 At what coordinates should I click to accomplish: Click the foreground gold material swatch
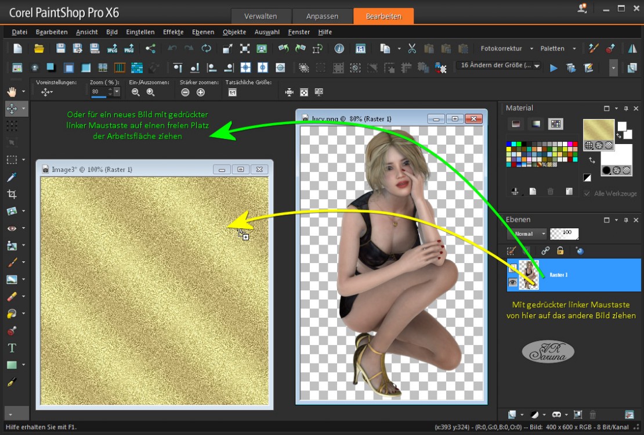point(598,130)
